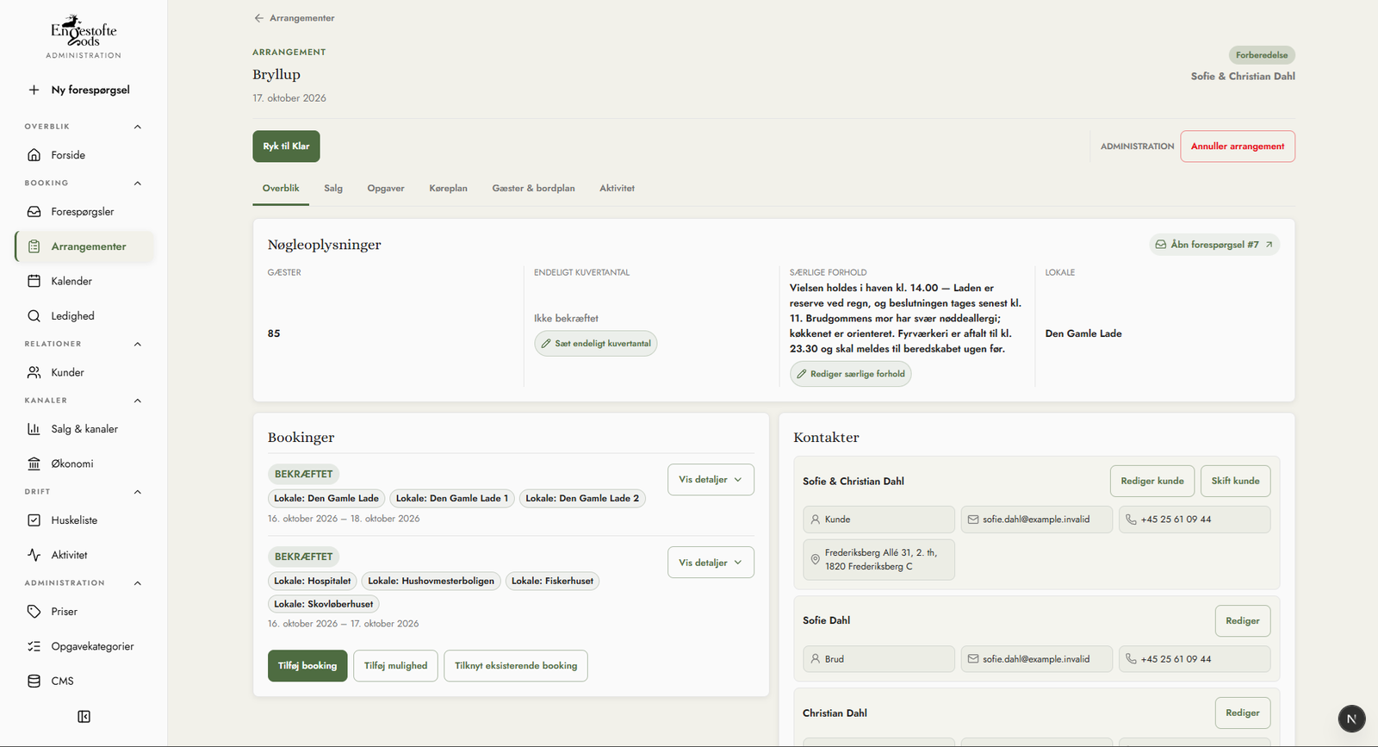
Task: Collapse the sidebar with the panel icon
Action: point(84,717)
